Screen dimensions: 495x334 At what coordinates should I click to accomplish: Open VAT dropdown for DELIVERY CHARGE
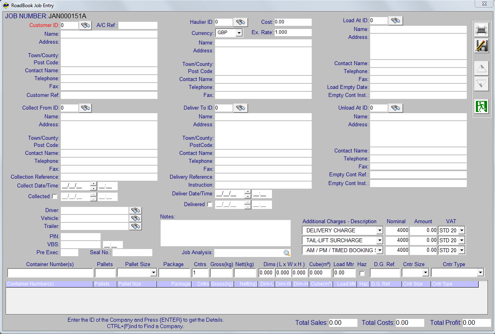point(461,230)
